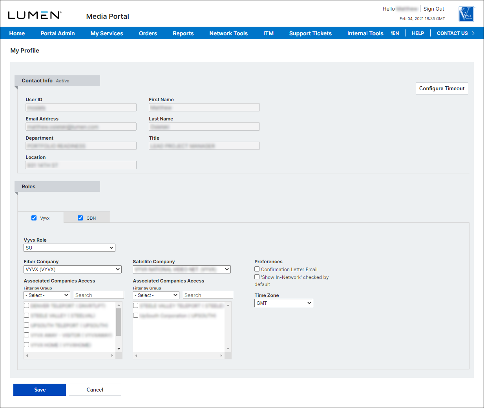484x408 pixels.
Task: Click the Location field
Action: click(81, 165)
